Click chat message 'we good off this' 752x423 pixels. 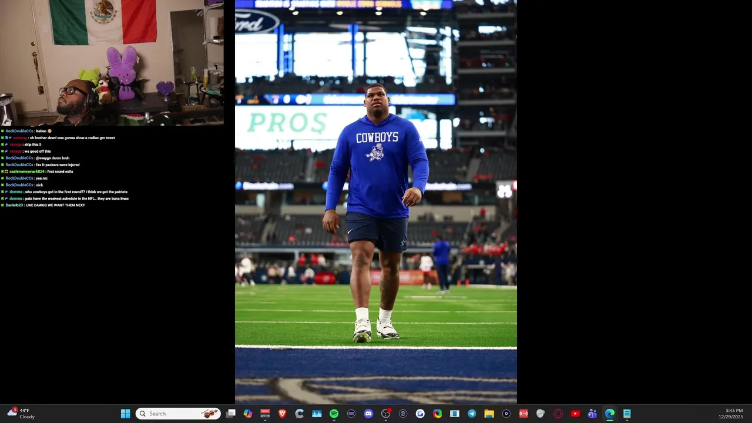click(38, 151)
